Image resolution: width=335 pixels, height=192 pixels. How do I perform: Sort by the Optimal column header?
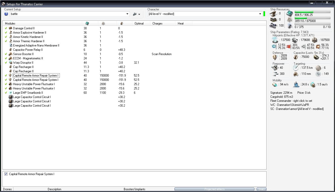pos(141,23)
